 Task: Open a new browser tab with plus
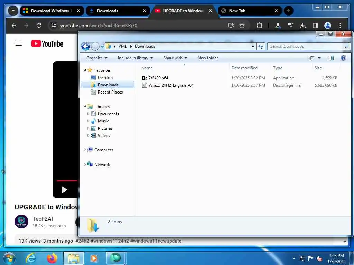point(288,11)
